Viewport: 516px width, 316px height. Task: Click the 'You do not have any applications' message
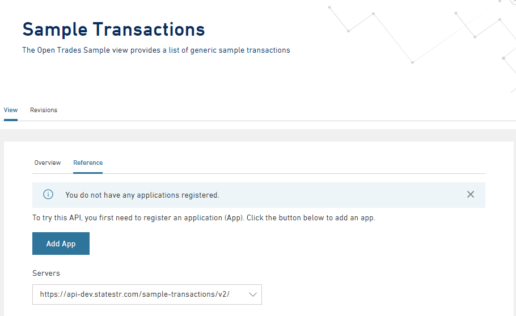[x=142, y=195]
